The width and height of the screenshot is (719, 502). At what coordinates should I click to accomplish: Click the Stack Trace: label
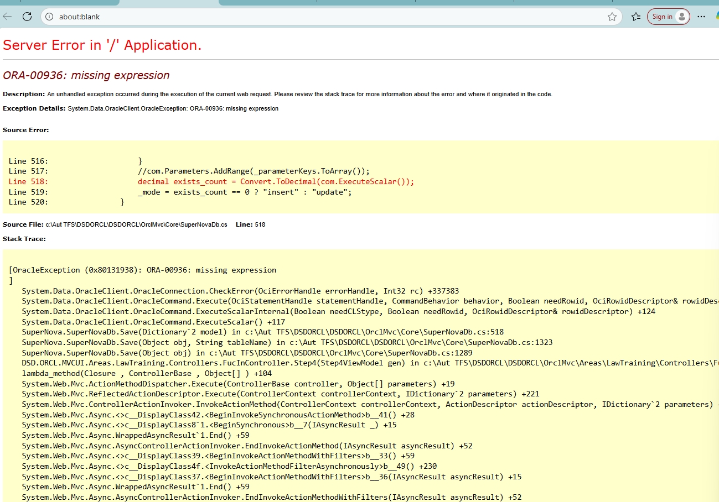(24, 239)
